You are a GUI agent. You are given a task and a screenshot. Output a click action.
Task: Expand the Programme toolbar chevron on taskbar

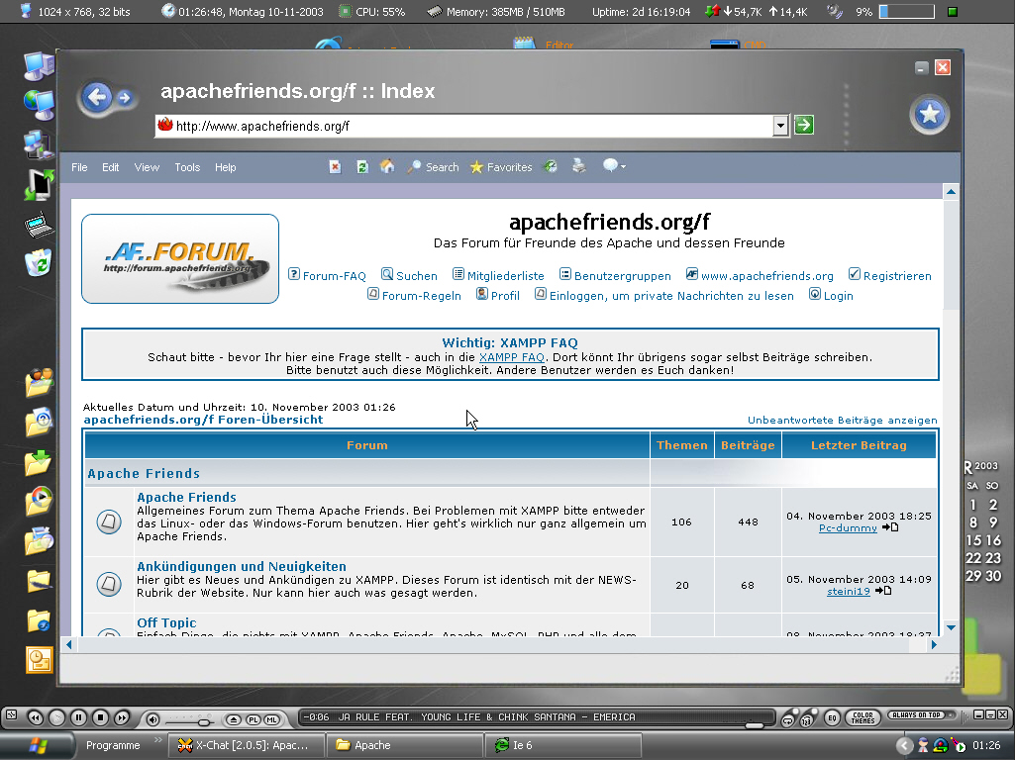point(156,740)
